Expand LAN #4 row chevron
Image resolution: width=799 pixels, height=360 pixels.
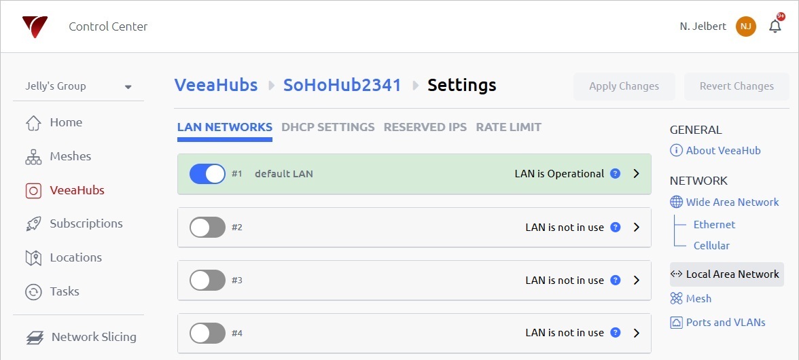(636, 333)
